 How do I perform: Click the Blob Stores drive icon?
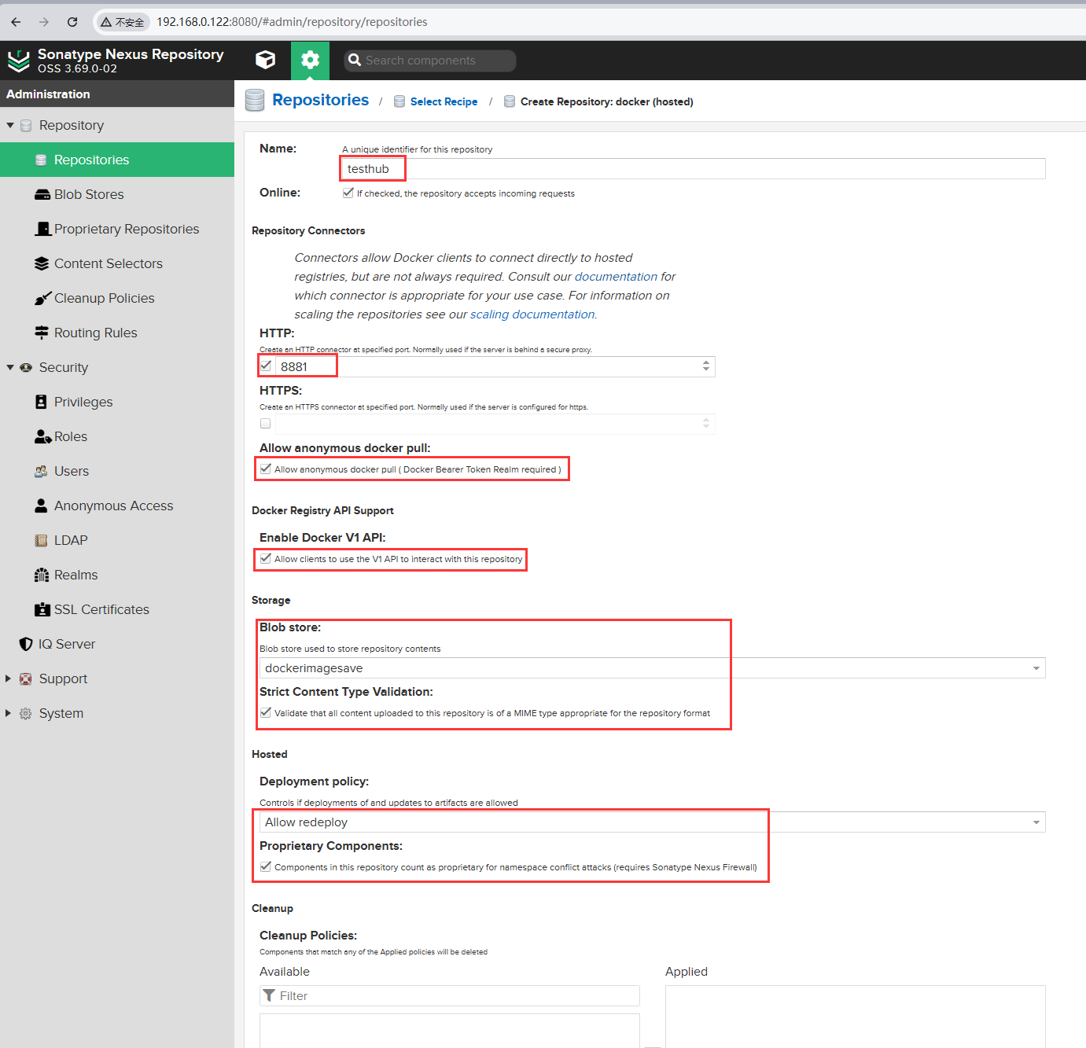point(42,194)
